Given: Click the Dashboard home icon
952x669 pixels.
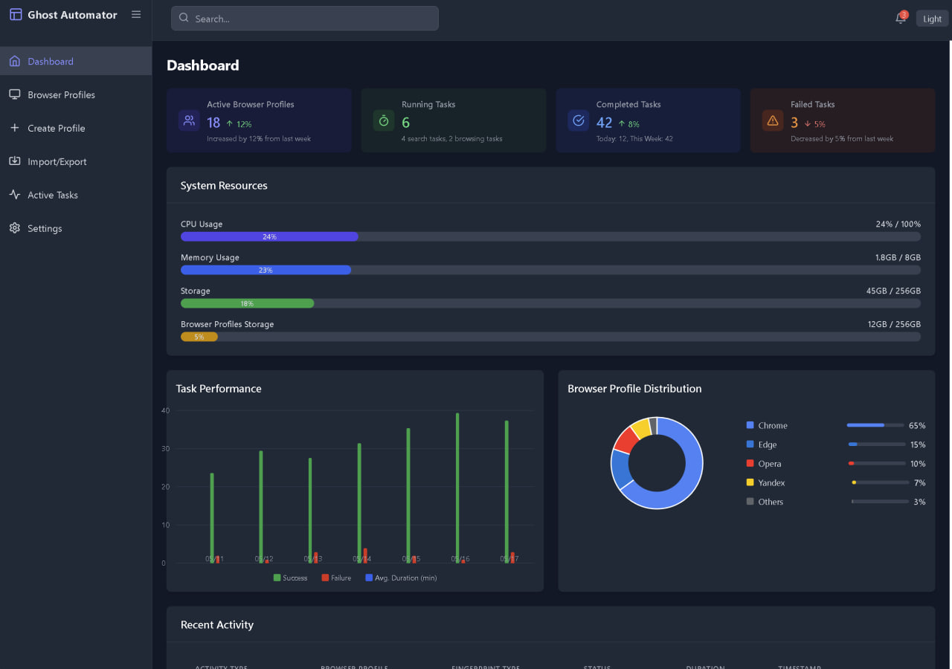Looking at the screenshot, I should tap(15, 62).
